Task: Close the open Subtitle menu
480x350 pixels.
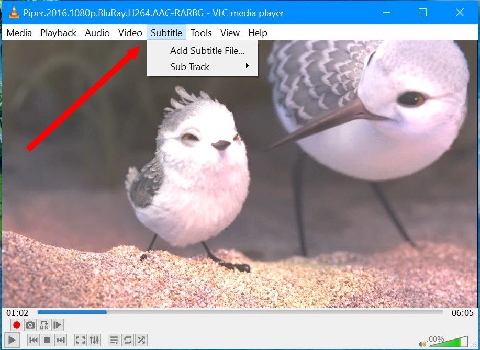Action: point(166,33)
